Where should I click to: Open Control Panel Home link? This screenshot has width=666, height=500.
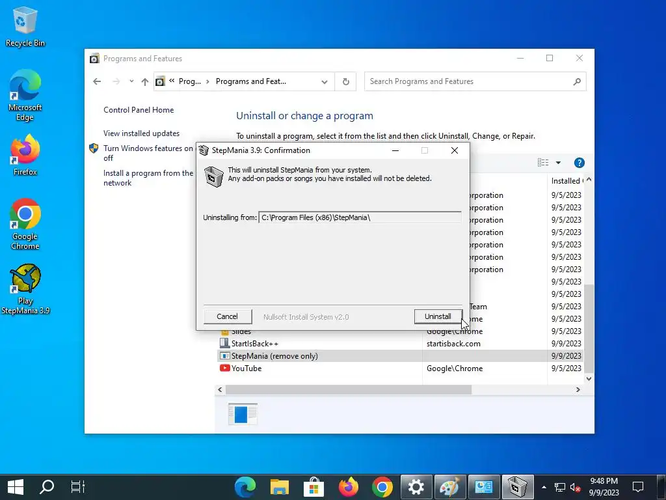pyautogui.click(x=139, y=109)
